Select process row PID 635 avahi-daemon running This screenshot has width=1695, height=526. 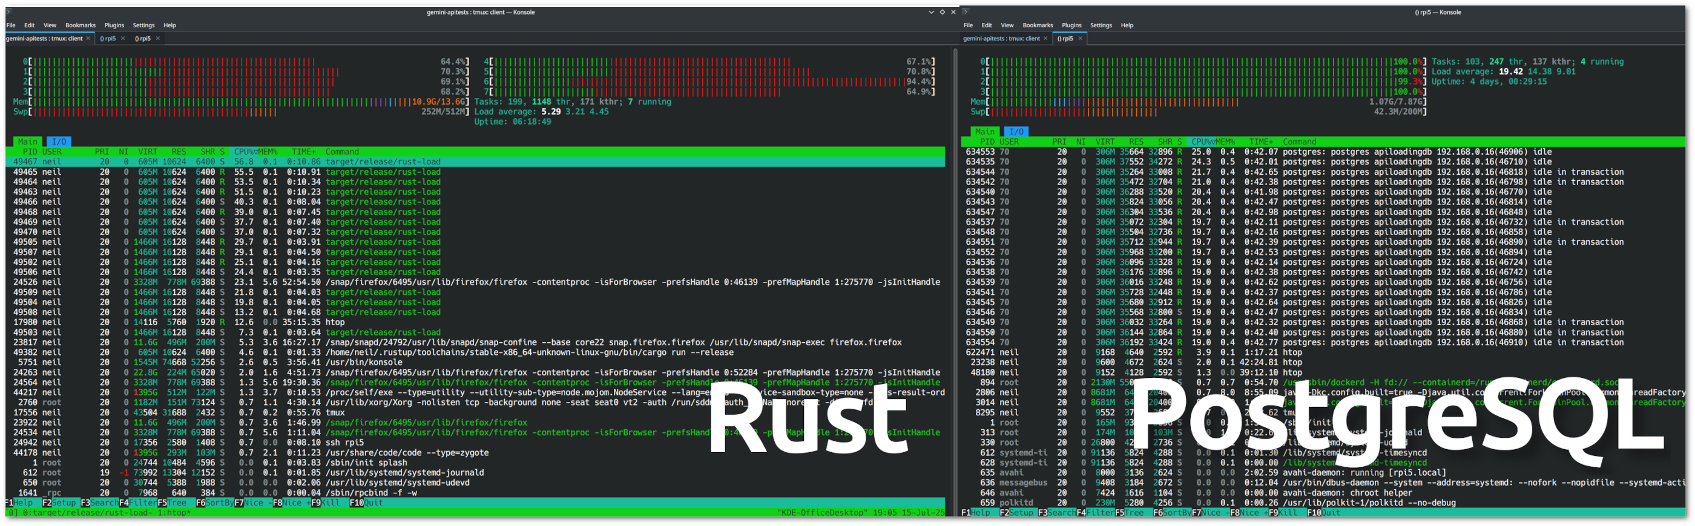[1323, 473]
